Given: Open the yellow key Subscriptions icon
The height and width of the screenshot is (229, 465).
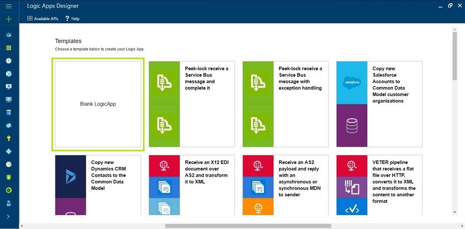Looking at the screenshot, I should coord(9,138).
